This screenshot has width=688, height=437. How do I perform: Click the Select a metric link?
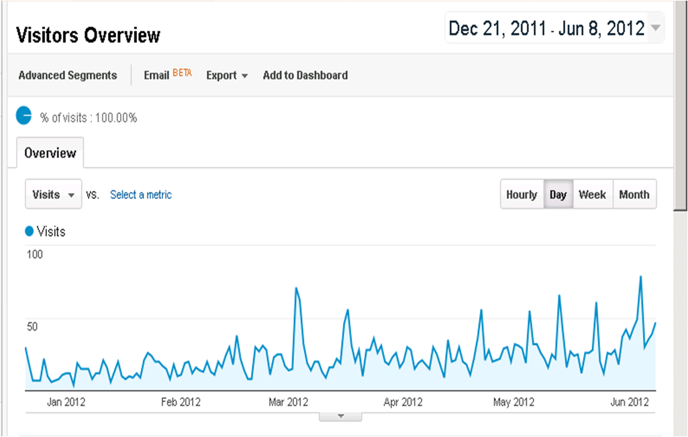tap(140, 194)
